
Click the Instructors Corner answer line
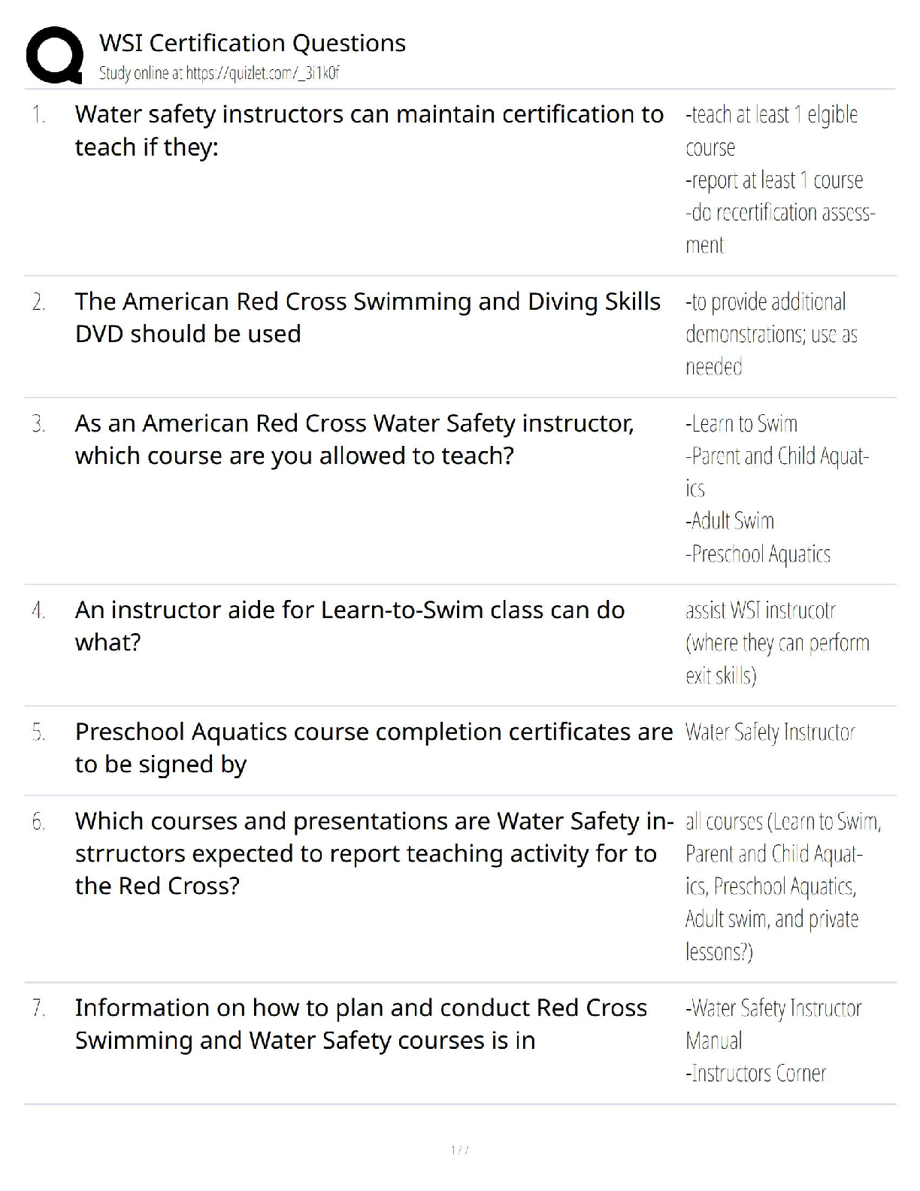coord(755,1073)
